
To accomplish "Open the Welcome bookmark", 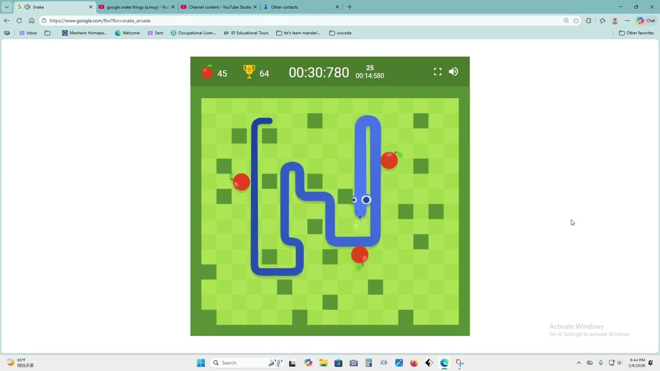I will click(127, 33).
